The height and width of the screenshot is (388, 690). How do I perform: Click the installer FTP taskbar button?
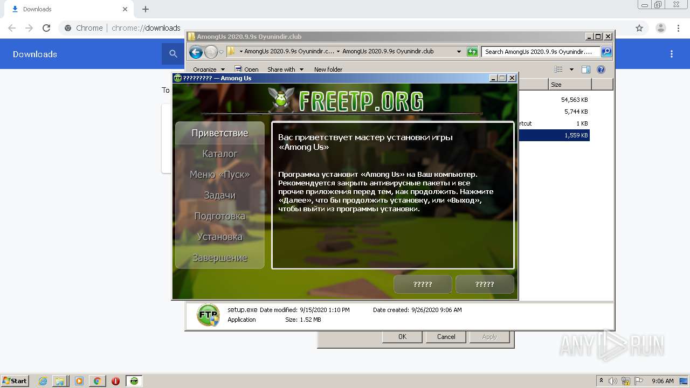[134, 381]
